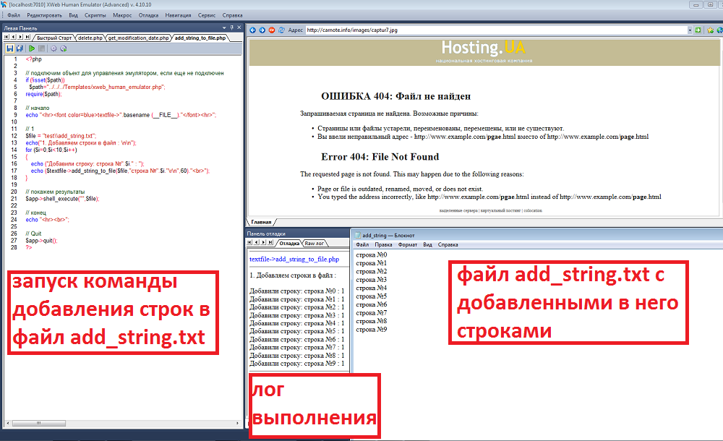Step to next tab in debug panel
The width and height of the screenshot is (723, 441).
263,242
